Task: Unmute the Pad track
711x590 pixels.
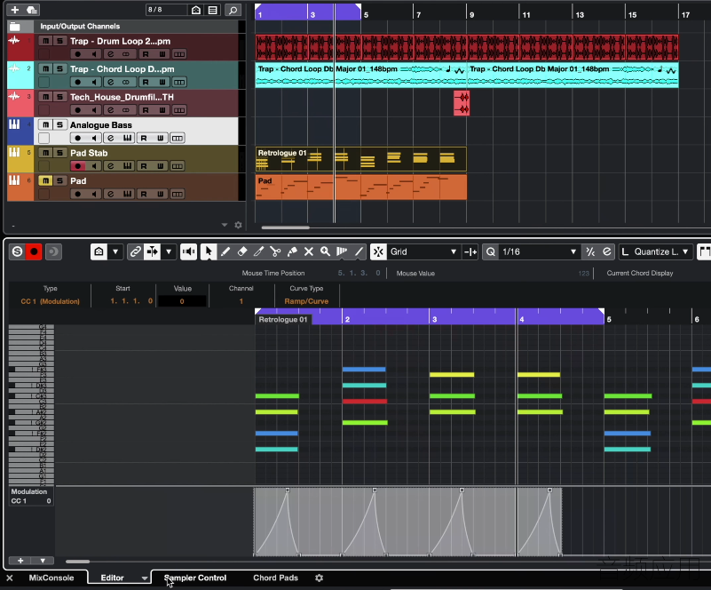Action: pyautogui.click(x=45, y=180)
